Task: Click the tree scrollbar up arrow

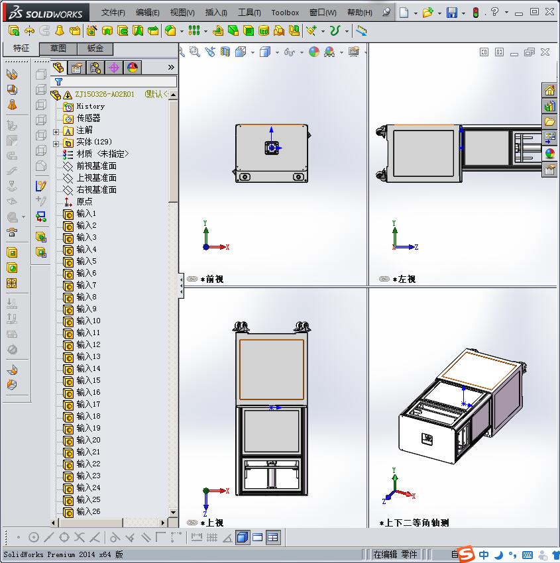Action: tap(173, 95)
